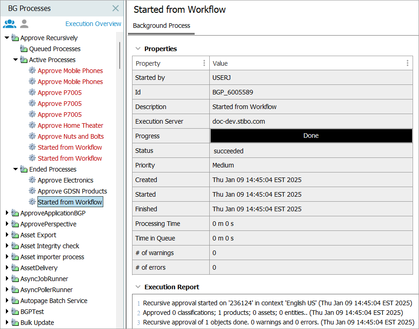419x329 pixels.
Task: Click the Done progress bar
Action: [x=311, y=136]
